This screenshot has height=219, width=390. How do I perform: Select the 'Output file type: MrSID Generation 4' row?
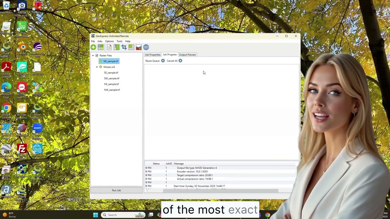coord(221,168)
